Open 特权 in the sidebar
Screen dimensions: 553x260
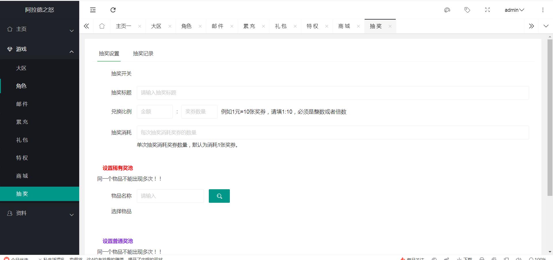[22, 158]
